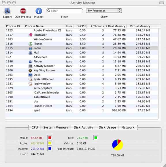
Task: Select the iTunes Helper process row
Action: coord(82,106)
